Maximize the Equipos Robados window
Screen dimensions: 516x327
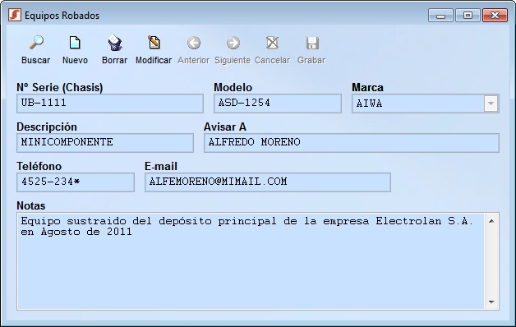tap(468, 16)
